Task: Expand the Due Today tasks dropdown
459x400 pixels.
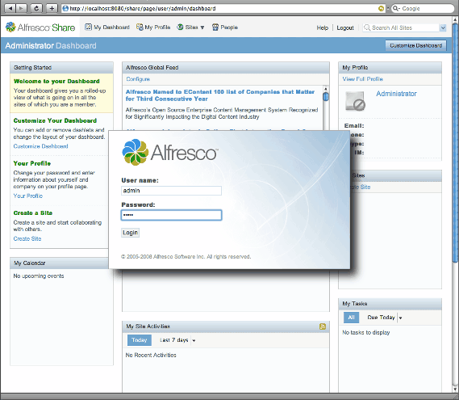Action: point(400,318)
